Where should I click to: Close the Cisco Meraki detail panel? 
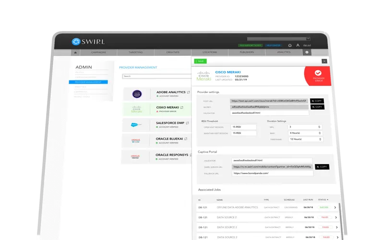(324, 61)
